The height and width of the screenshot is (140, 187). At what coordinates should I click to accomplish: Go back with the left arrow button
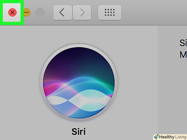coord(62,12)
